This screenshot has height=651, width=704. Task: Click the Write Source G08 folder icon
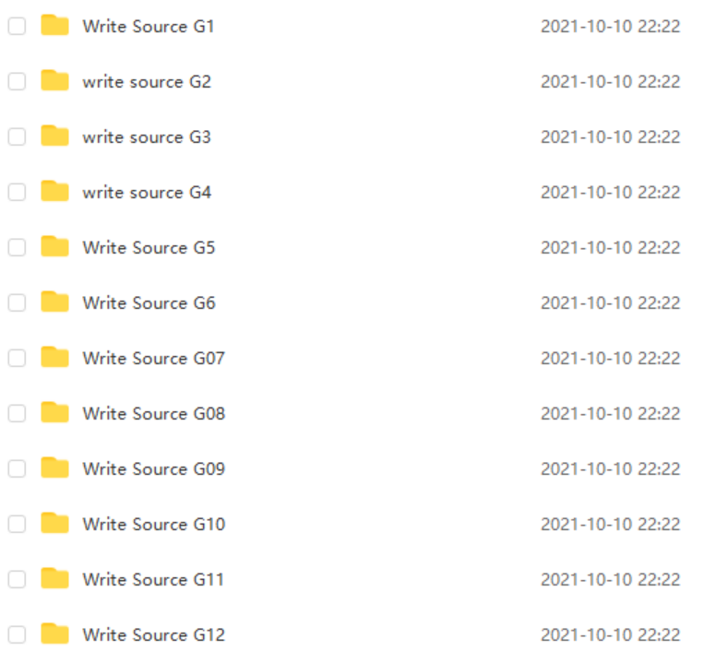[54, 412]
